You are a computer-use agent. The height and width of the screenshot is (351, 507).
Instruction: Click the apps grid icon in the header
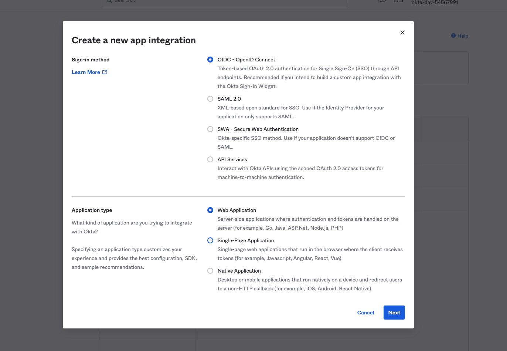[398, 1]
